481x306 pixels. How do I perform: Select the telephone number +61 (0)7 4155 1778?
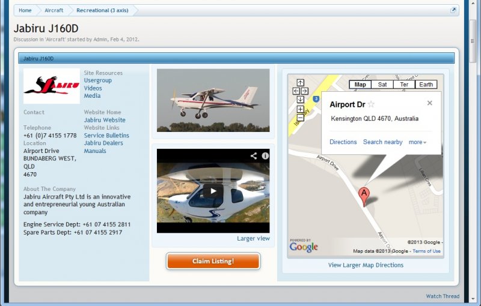50,136
